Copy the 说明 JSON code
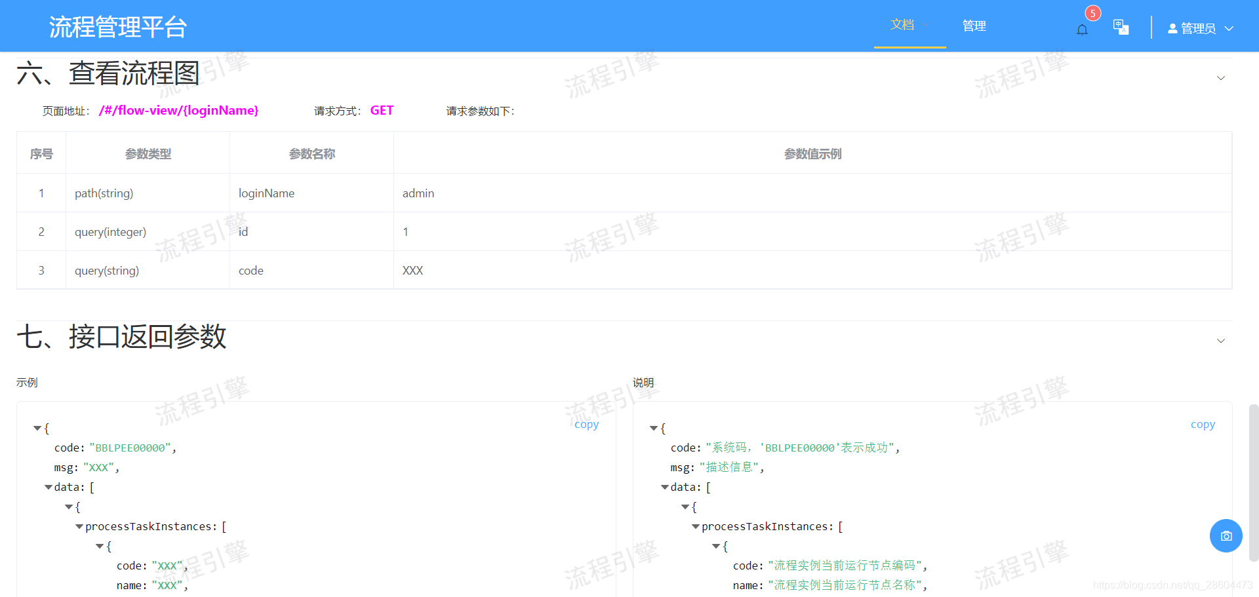The height and width of the screenshot is (597, 1259). click(1203, 424)
